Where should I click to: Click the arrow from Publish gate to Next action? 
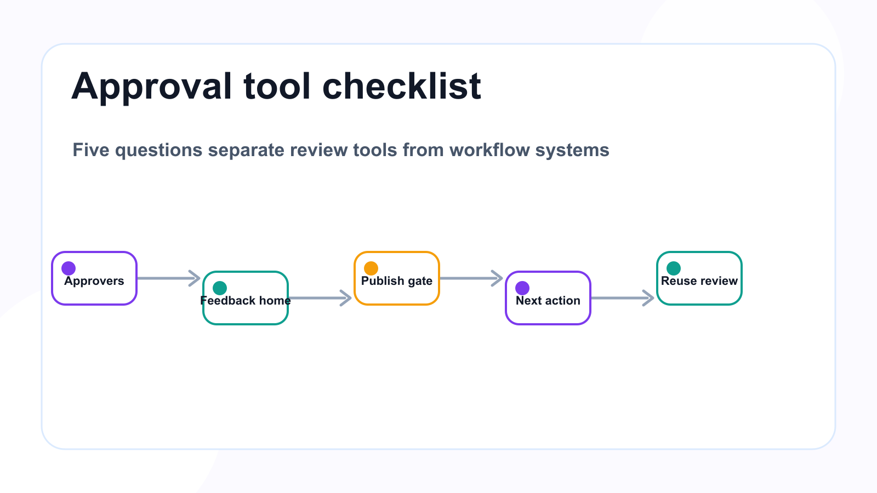(x=471, y=278)
